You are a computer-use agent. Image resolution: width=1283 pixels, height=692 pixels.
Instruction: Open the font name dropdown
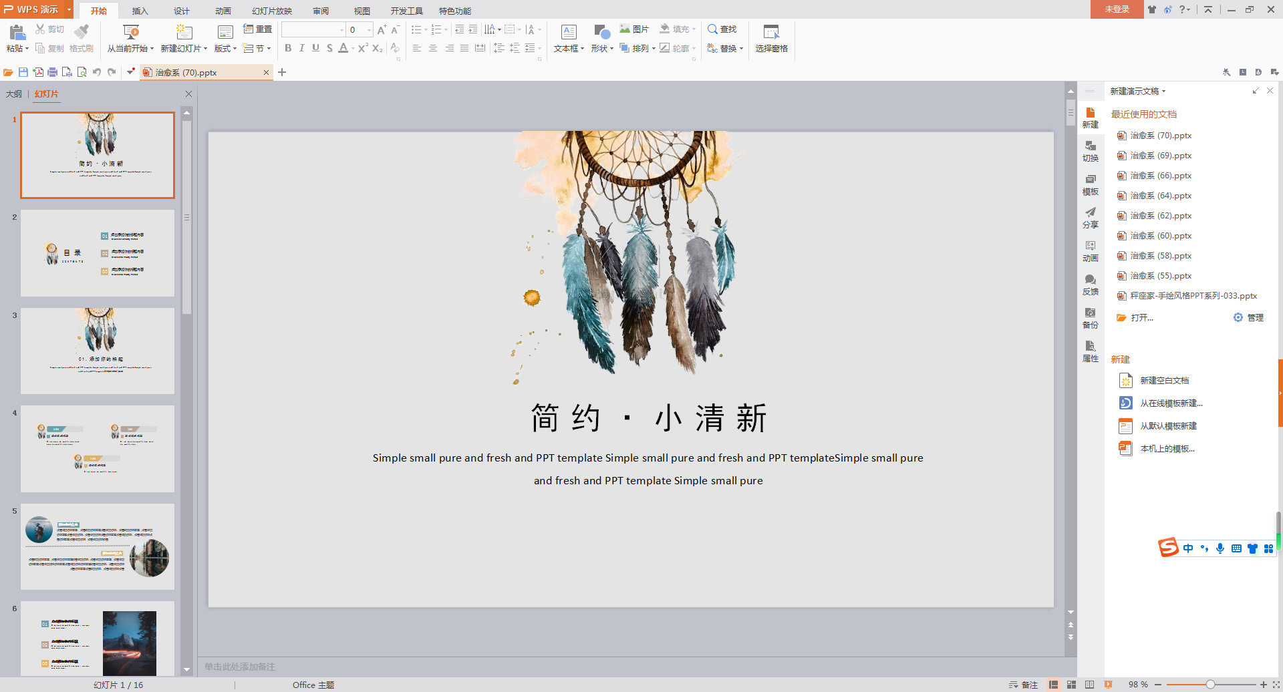tap(341, 30)
